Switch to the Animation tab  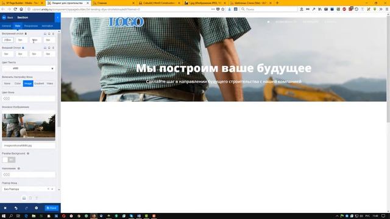(x=48, y=26)
